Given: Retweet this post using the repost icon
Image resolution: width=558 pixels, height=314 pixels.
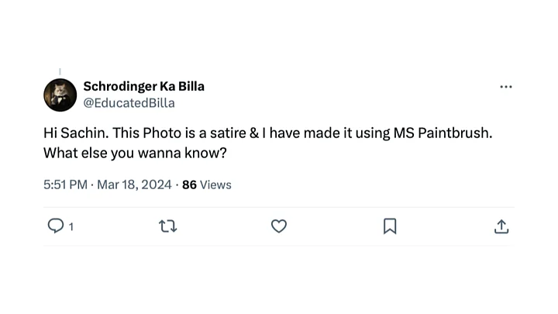Looking at the screenshot, I should point(167,226).
